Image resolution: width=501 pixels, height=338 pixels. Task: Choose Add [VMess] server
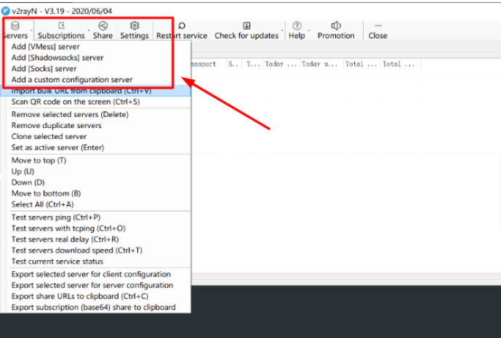coord(96,47)
